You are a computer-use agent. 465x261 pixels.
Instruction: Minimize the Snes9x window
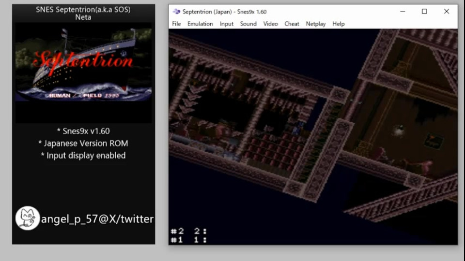click(x=403, y=12)
